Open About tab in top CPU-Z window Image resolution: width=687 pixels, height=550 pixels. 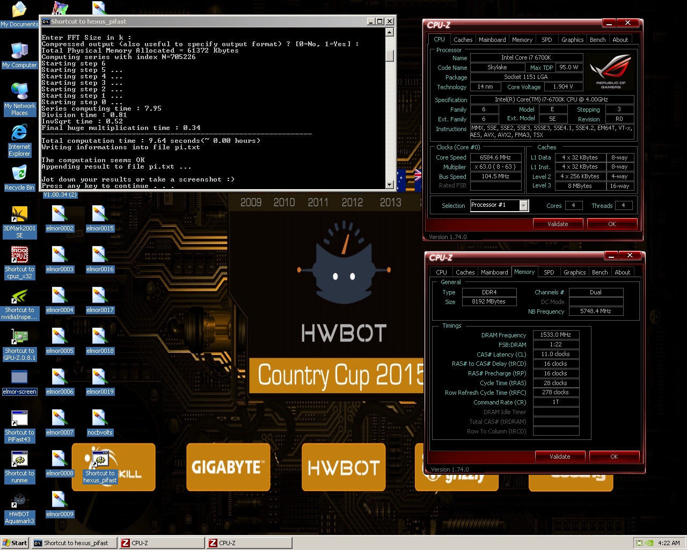pyautogui.click(x=620, y=40)
